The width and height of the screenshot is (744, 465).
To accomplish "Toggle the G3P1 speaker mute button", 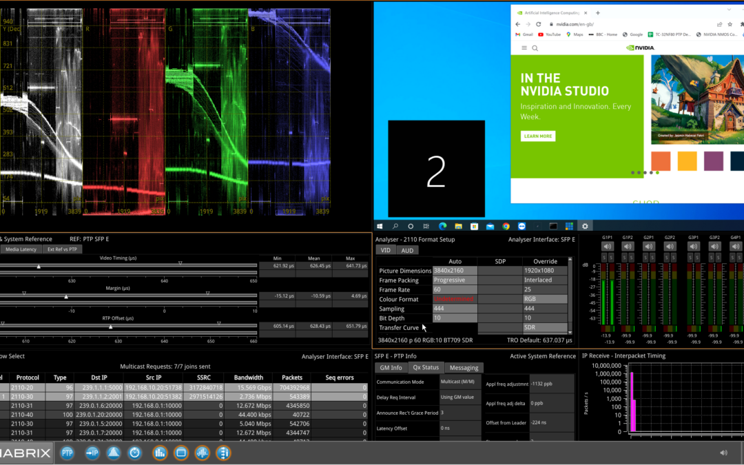I will tap(692, 247).
